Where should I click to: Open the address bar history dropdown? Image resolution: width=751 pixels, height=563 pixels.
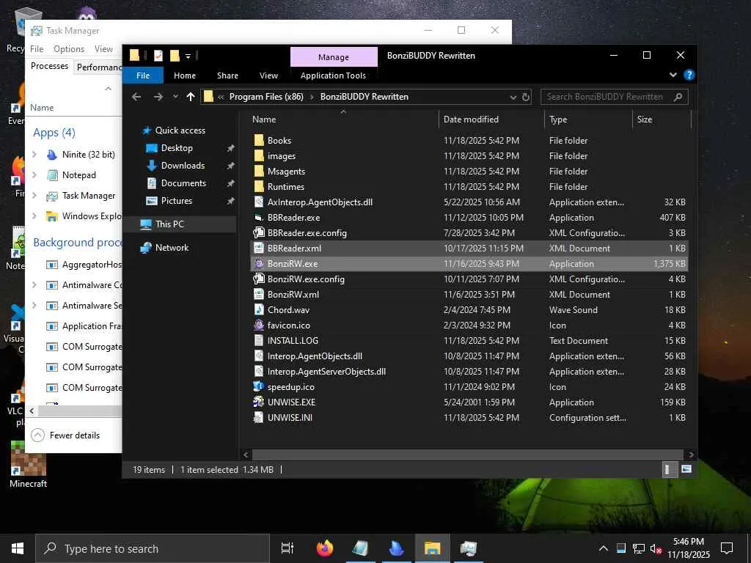pyautogui.click(x=513, y=97)
